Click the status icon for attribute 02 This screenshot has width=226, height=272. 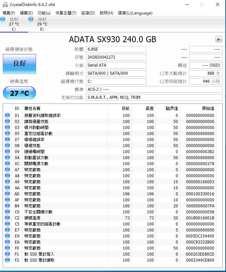(7, 121)
